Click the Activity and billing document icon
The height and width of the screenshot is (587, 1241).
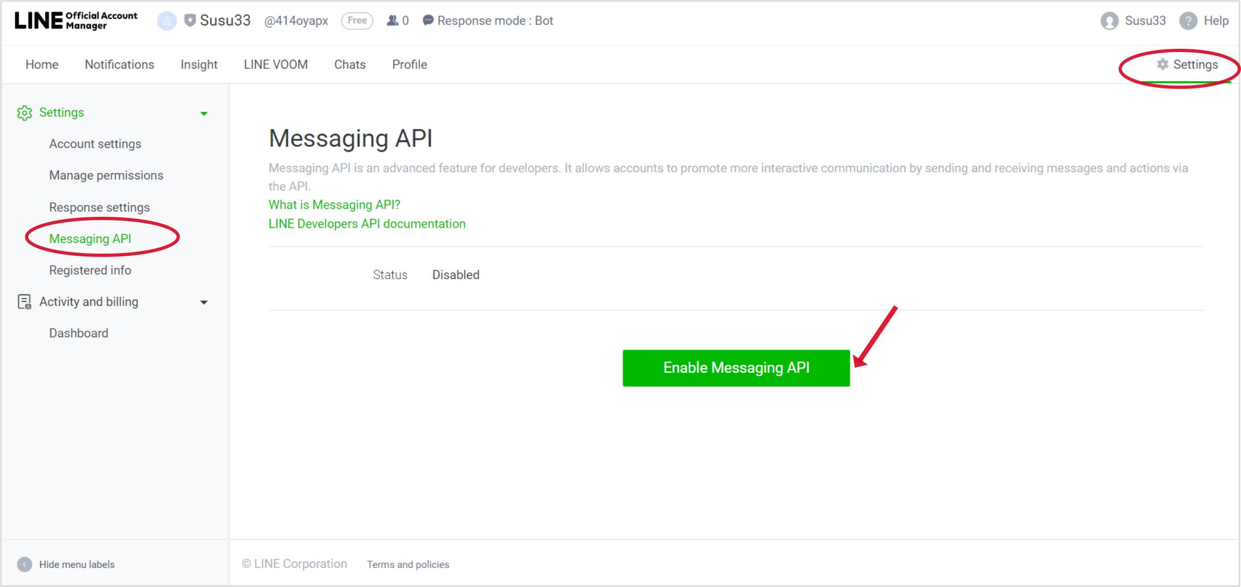pos(25,302)
